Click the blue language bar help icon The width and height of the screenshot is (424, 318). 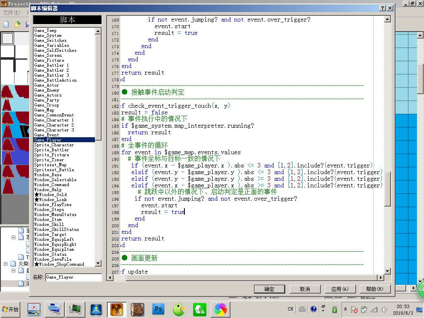pyautogui.click(x=313, y=309)
